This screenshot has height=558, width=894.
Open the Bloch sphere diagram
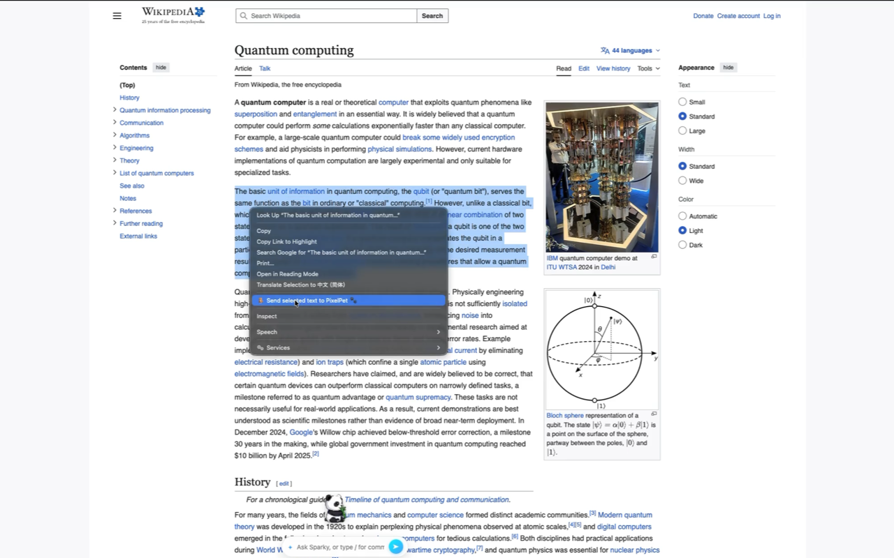pos(602,349)
